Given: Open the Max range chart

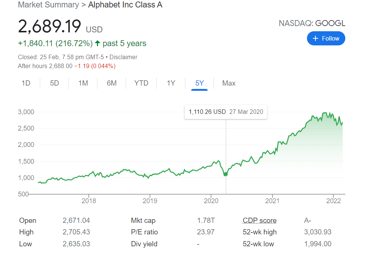Looking at the screenshot, I should pyautogui.click(x=229, y=83).
